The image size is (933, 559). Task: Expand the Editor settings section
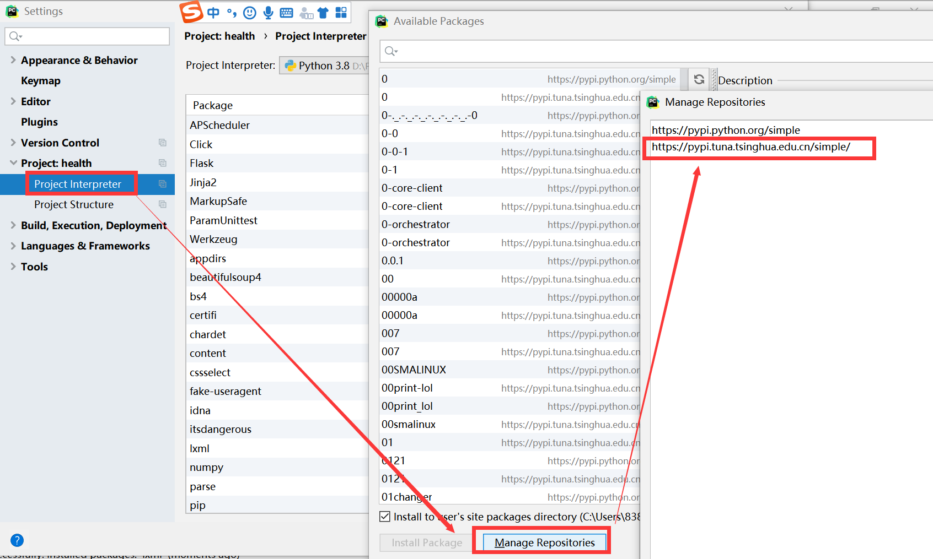coord(13,101)
